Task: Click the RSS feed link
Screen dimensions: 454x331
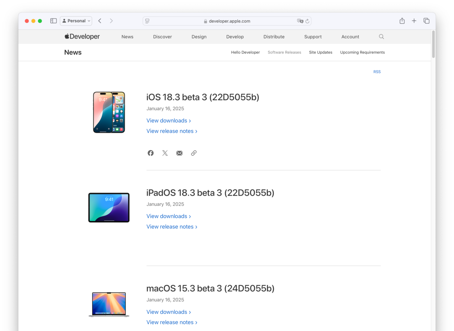Action: (x=377, y=72)
